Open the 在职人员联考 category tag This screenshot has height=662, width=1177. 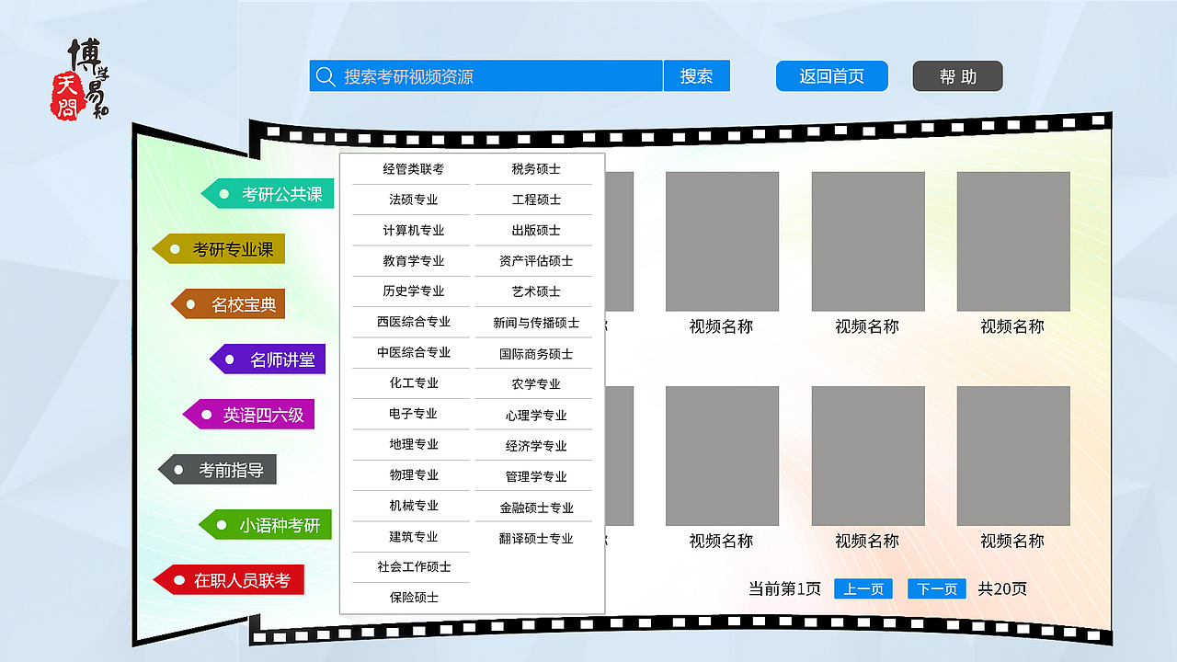pos(228,580)
